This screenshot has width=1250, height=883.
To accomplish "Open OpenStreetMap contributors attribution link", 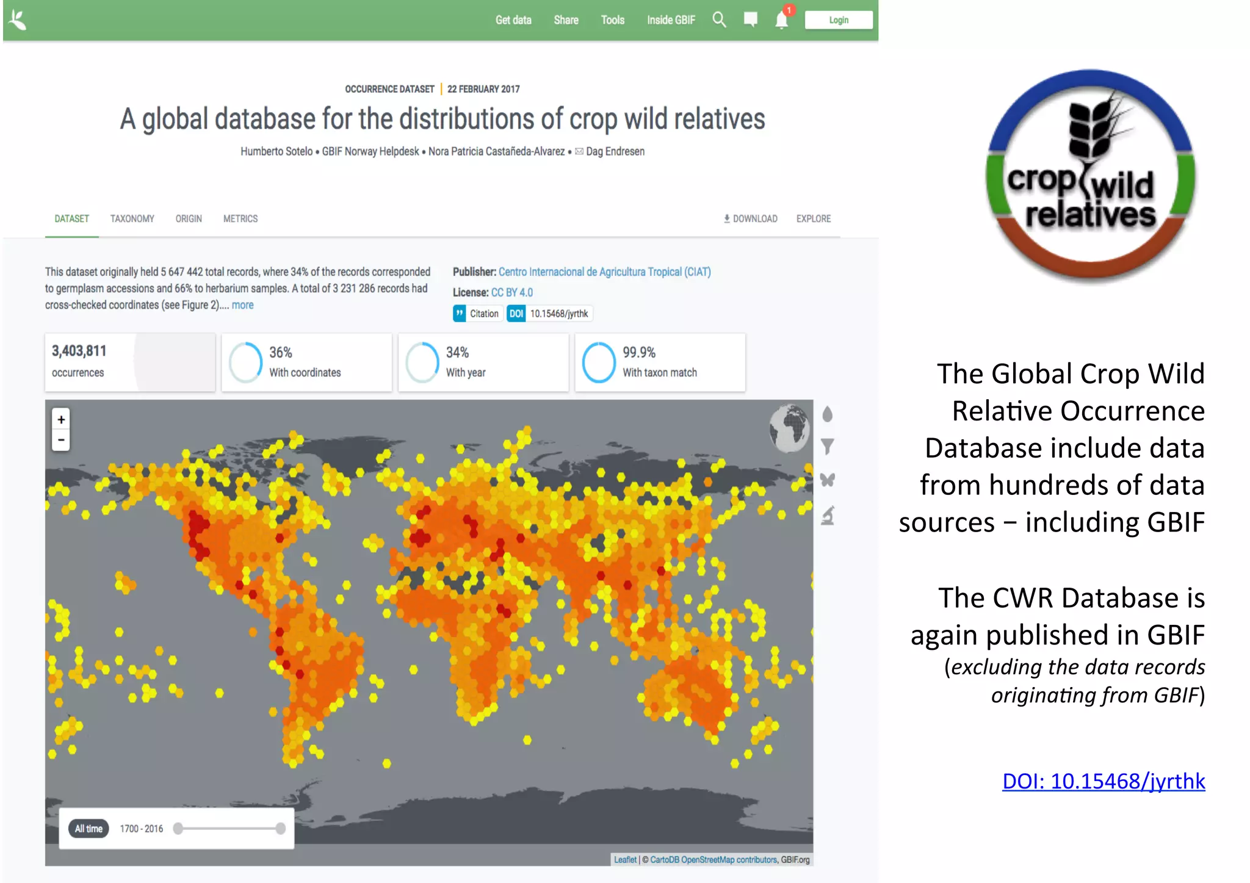I will coord(729,859).
